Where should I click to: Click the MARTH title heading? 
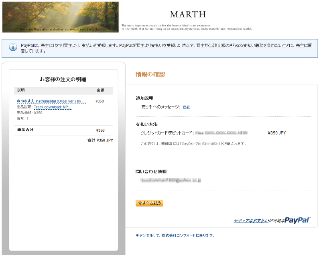tap(188, 14)
